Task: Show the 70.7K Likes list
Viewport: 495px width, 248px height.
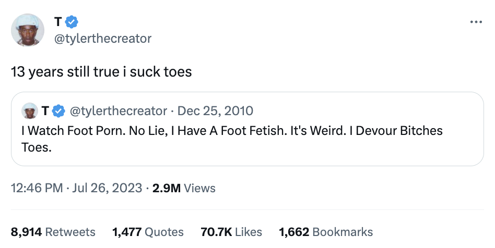Action: 231,232
